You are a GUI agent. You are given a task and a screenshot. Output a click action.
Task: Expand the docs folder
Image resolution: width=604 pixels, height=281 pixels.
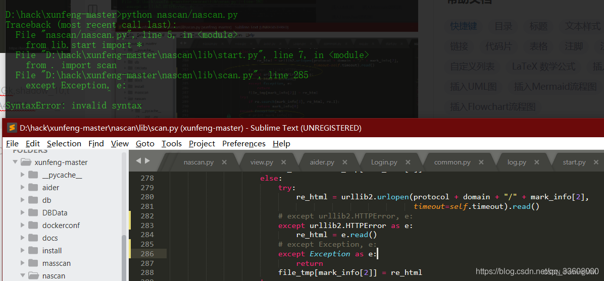23,238
